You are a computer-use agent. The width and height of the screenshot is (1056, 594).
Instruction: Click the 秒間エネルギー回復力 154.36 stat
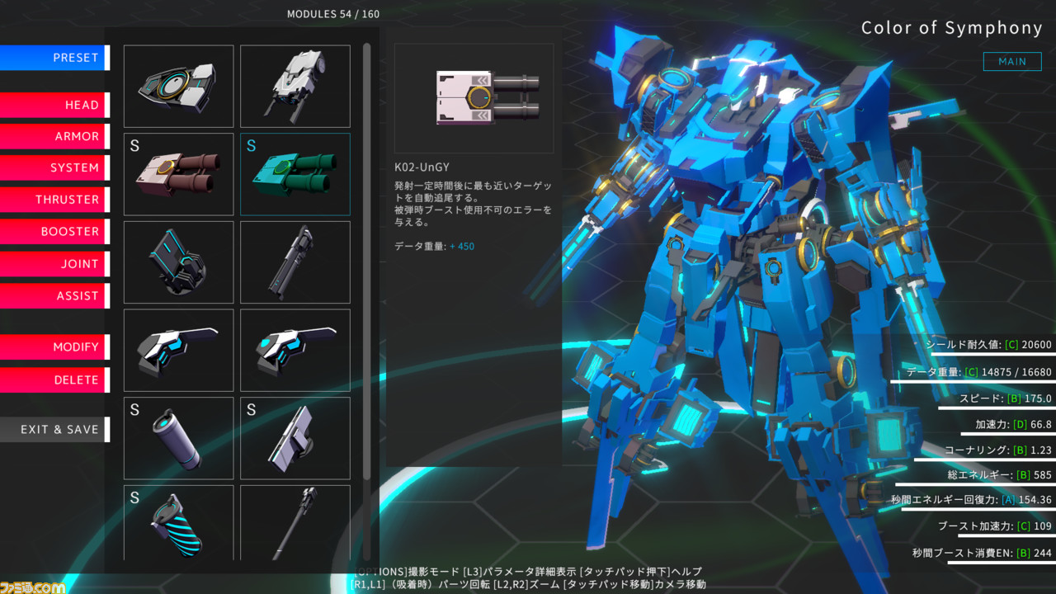click(972, 500)
